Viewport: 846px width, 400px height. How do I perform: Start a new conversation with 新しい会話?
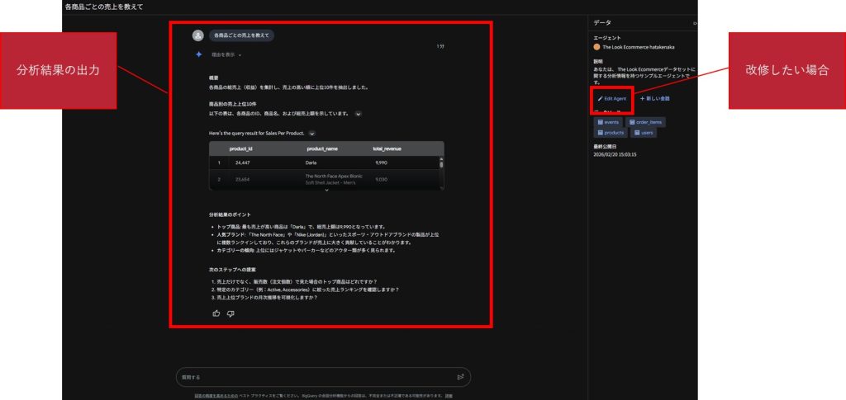[654, 99]
